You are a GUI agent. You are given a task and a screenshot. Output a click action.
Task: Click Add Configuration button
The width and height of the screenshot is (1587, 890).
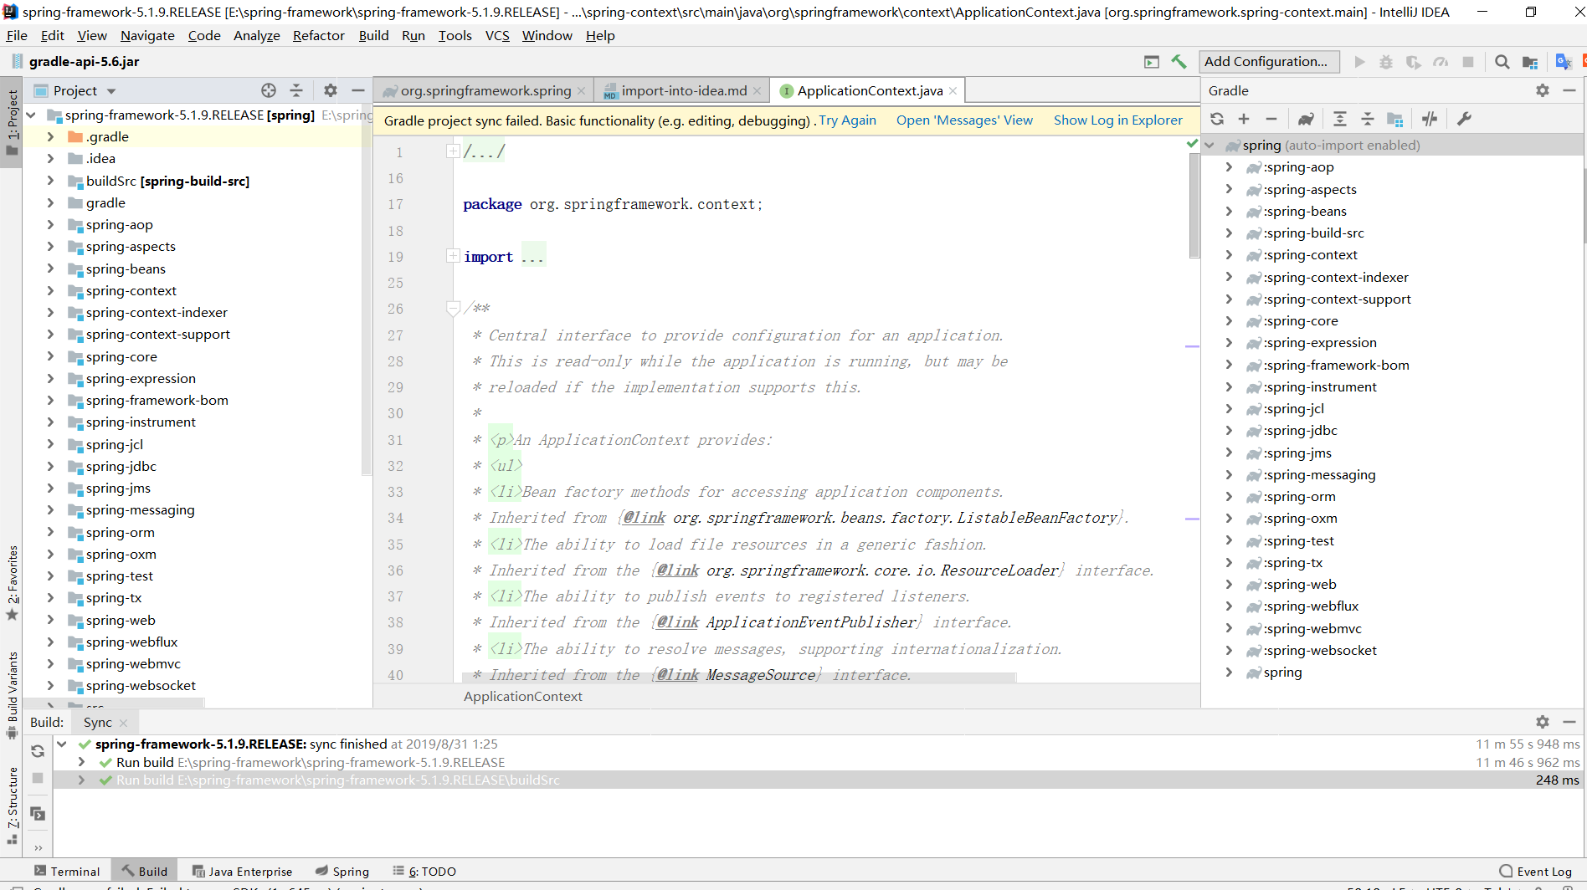click(1268, 61)
